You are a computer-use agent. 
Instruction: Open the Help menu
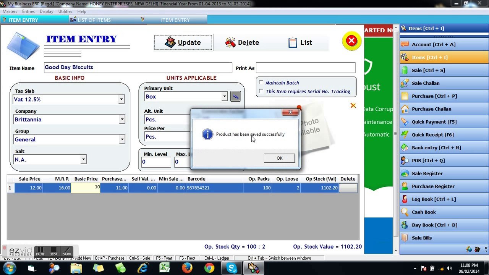click(x=82, y=11)
